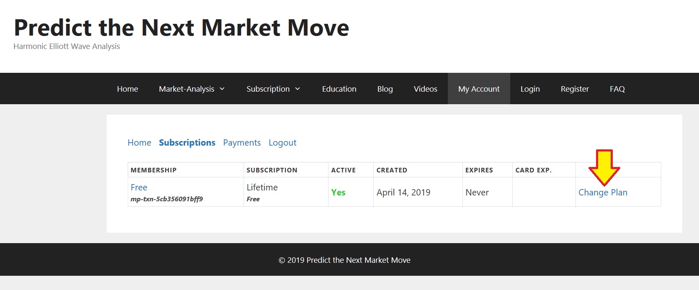Click the SUBSCRIPTION column header
Viewport: 699px width, 290px height.
point(272,170)
